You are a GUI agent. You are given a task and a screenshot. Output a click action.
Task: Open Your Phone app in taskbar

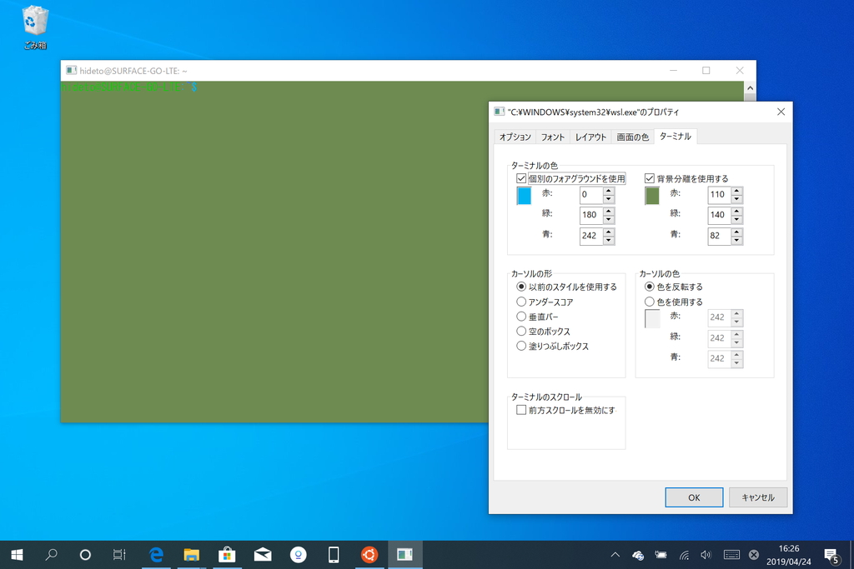click(x=334, y=554)
